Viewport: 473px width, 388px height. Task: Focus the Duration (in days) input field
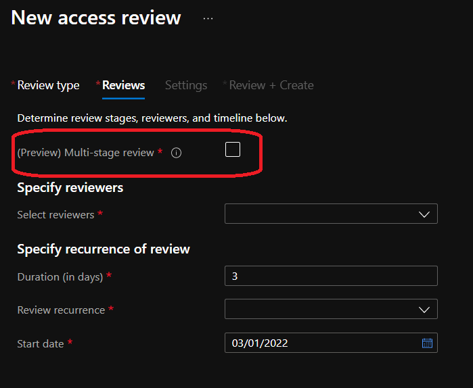(x=330, y=276)
